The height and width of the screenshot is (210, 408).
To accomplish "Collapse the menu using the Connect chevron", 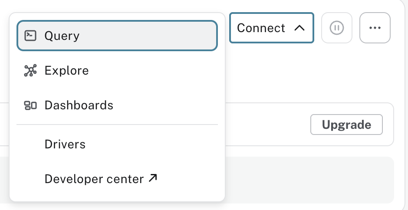I will pyautogui.click(x=299, y=28).
